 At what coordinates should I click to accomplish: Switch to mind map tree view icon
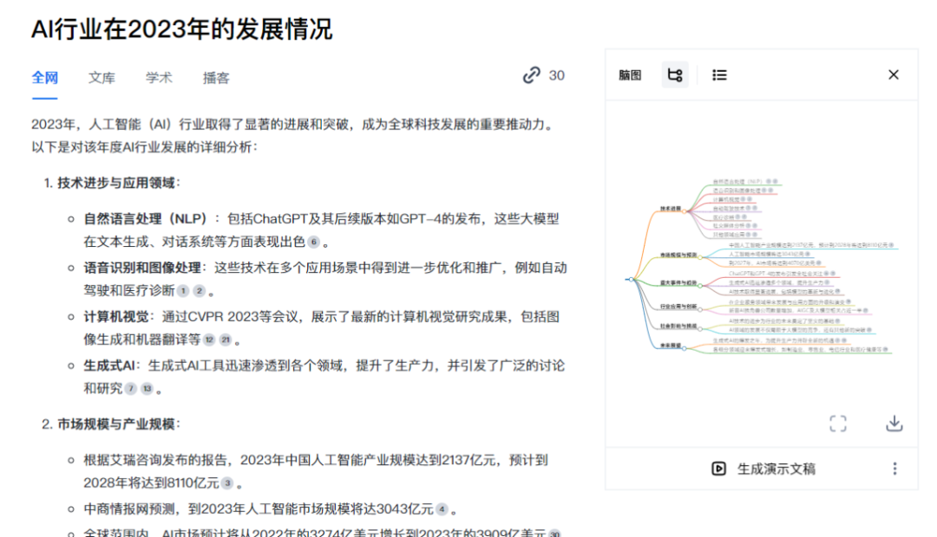[674, 75]
